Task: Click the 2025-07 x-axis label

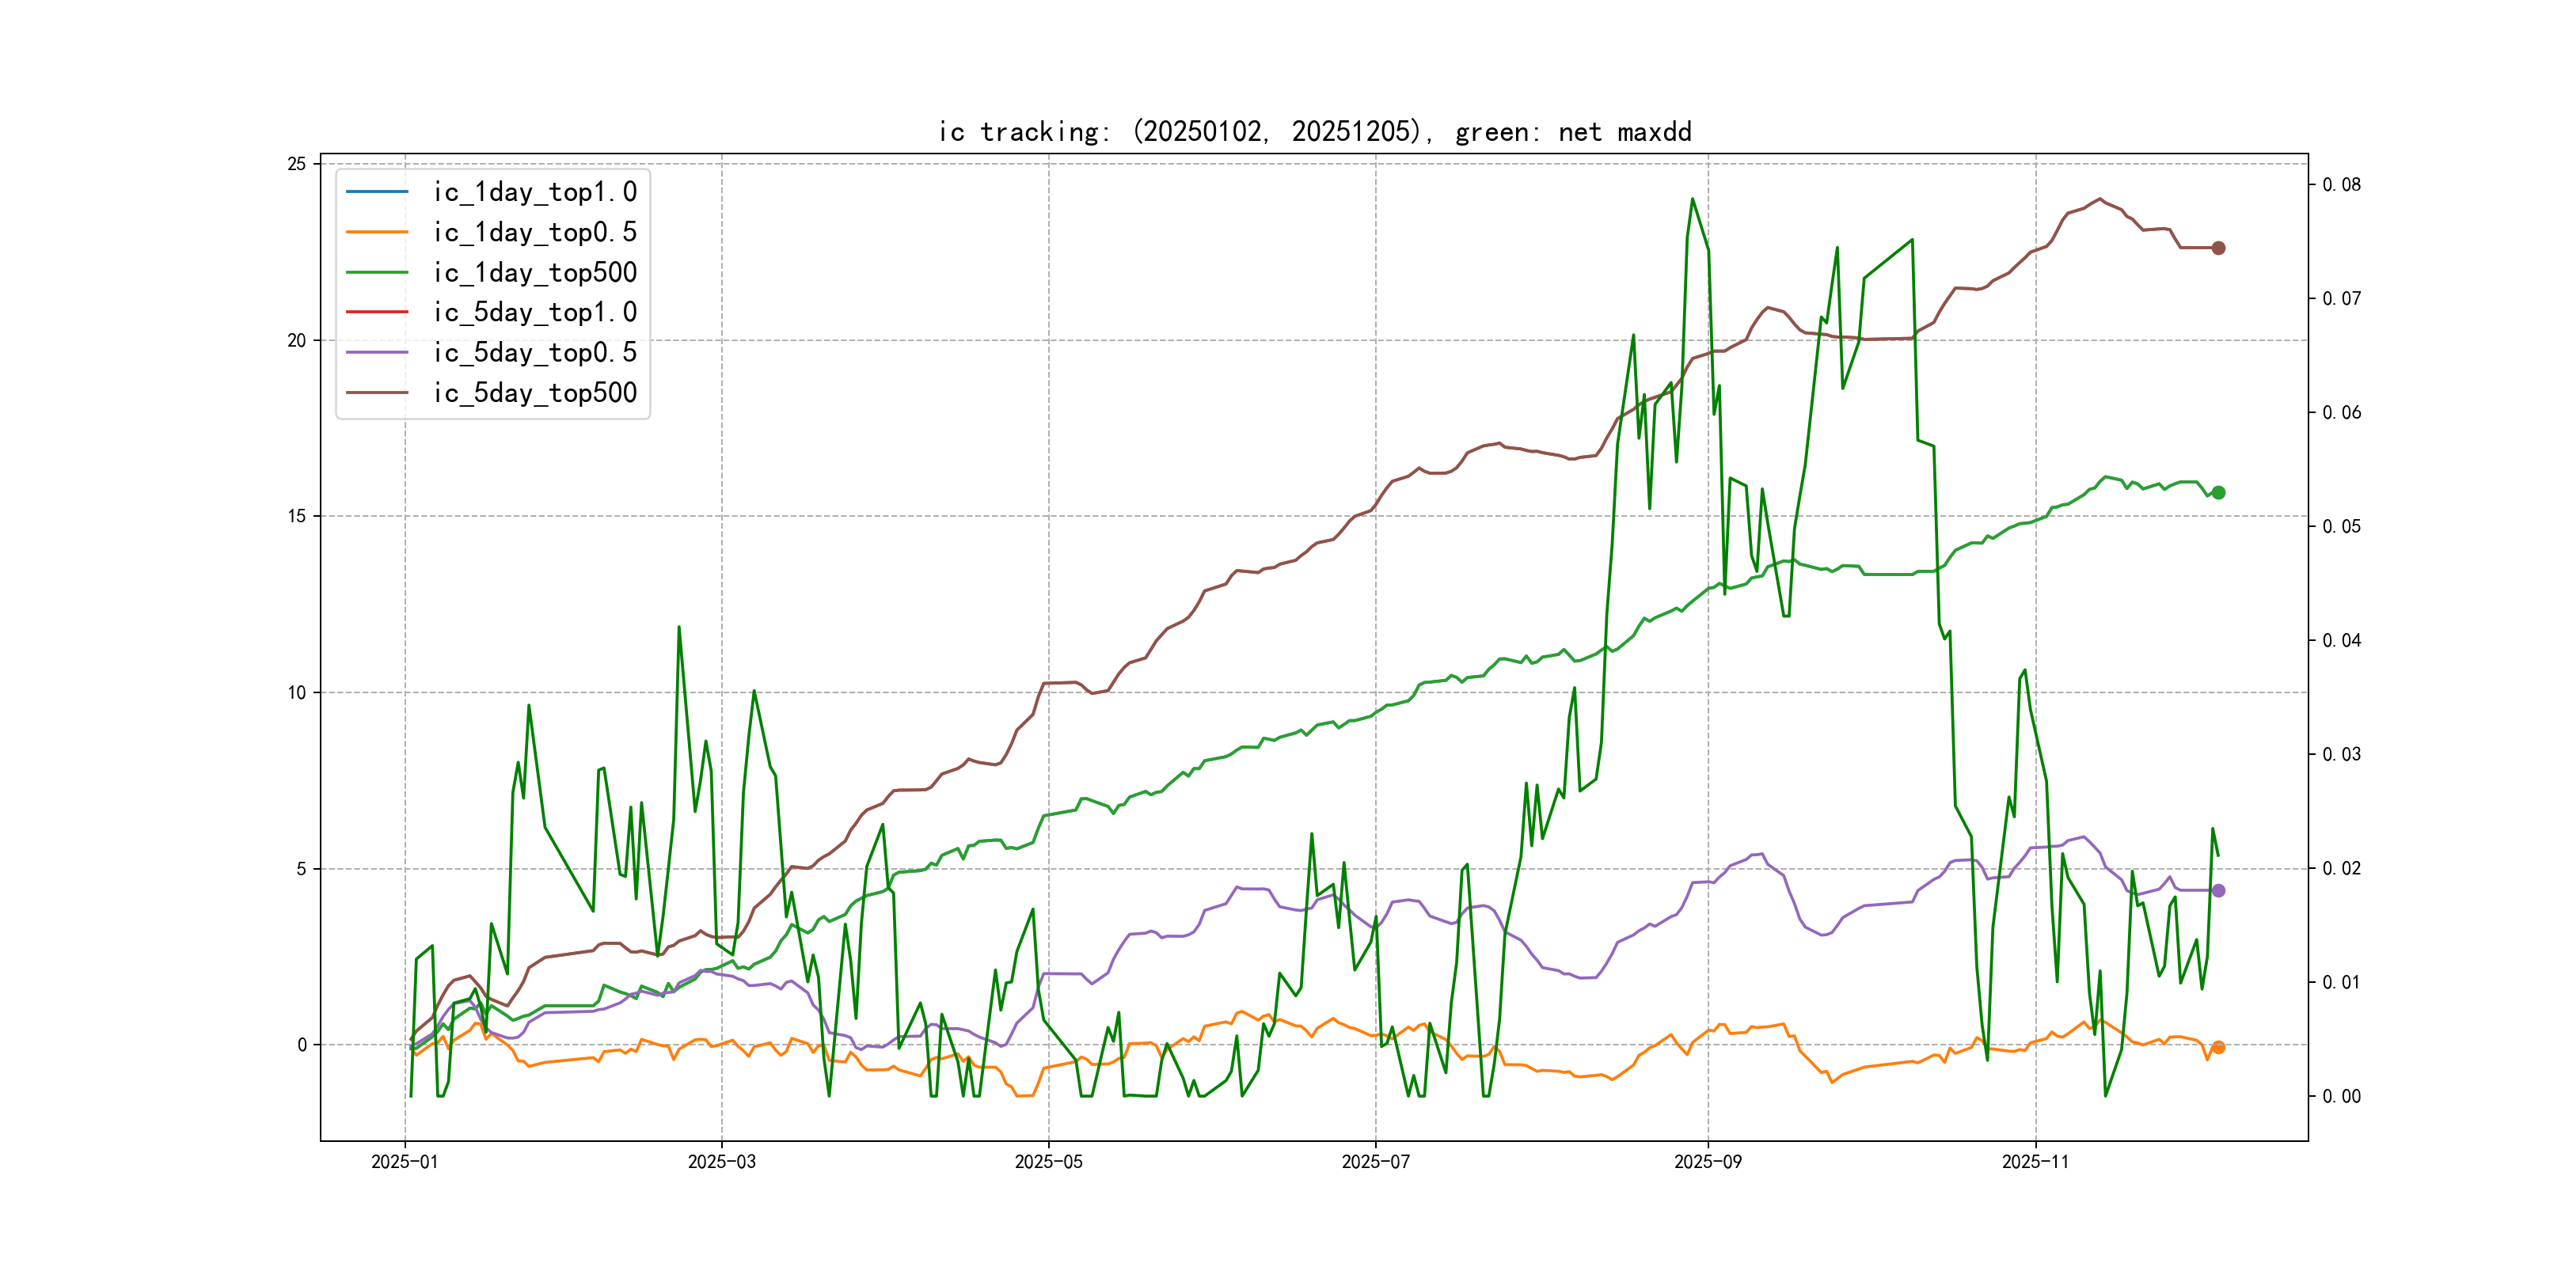Action: click(x=1375, y=1162)
